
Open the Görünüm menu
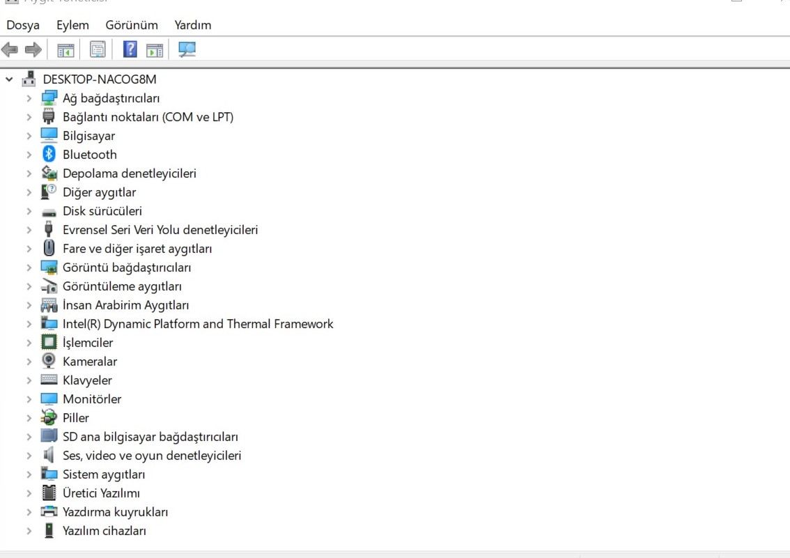[132, 24]
